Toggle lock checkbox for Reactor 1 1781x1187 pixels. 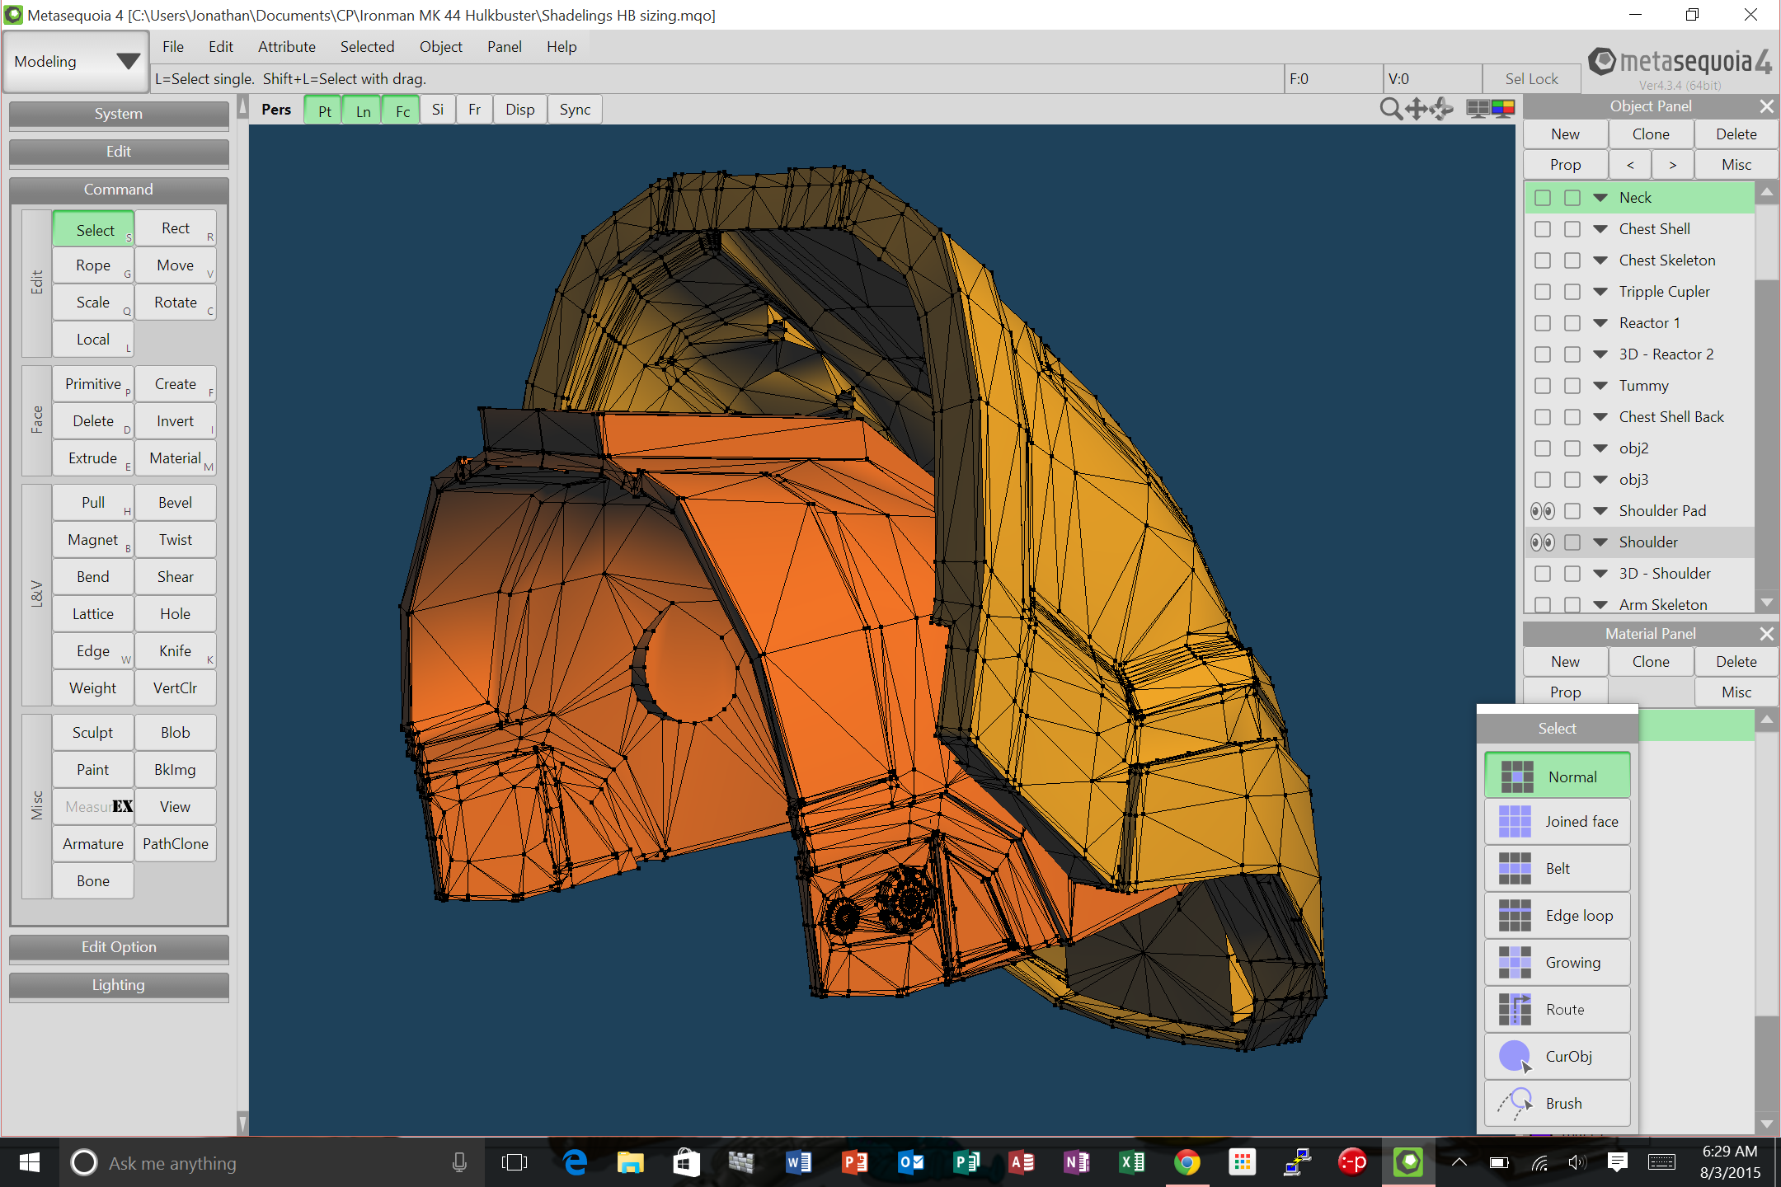(x=1572, y=323)
